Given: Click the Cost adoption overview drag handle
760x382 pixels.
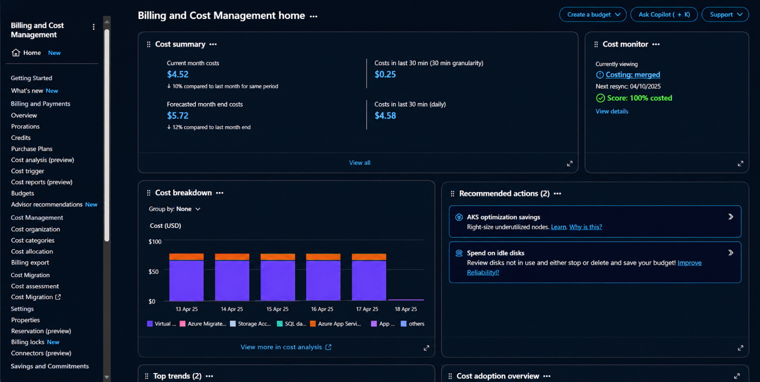Looking at the screenshot, I should (x=450, y=376).
